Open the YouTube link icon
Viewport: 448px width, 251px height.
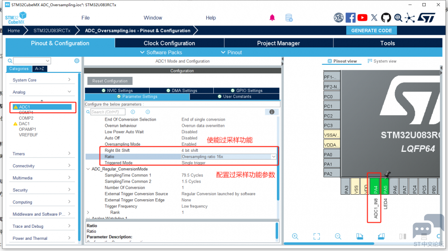(362, 18)
